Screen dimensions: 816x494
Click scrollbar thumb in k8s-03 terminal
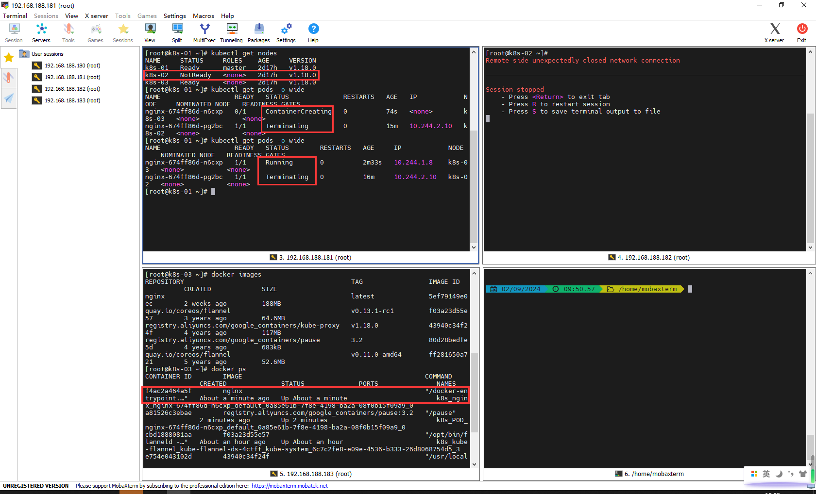point(474,393)
